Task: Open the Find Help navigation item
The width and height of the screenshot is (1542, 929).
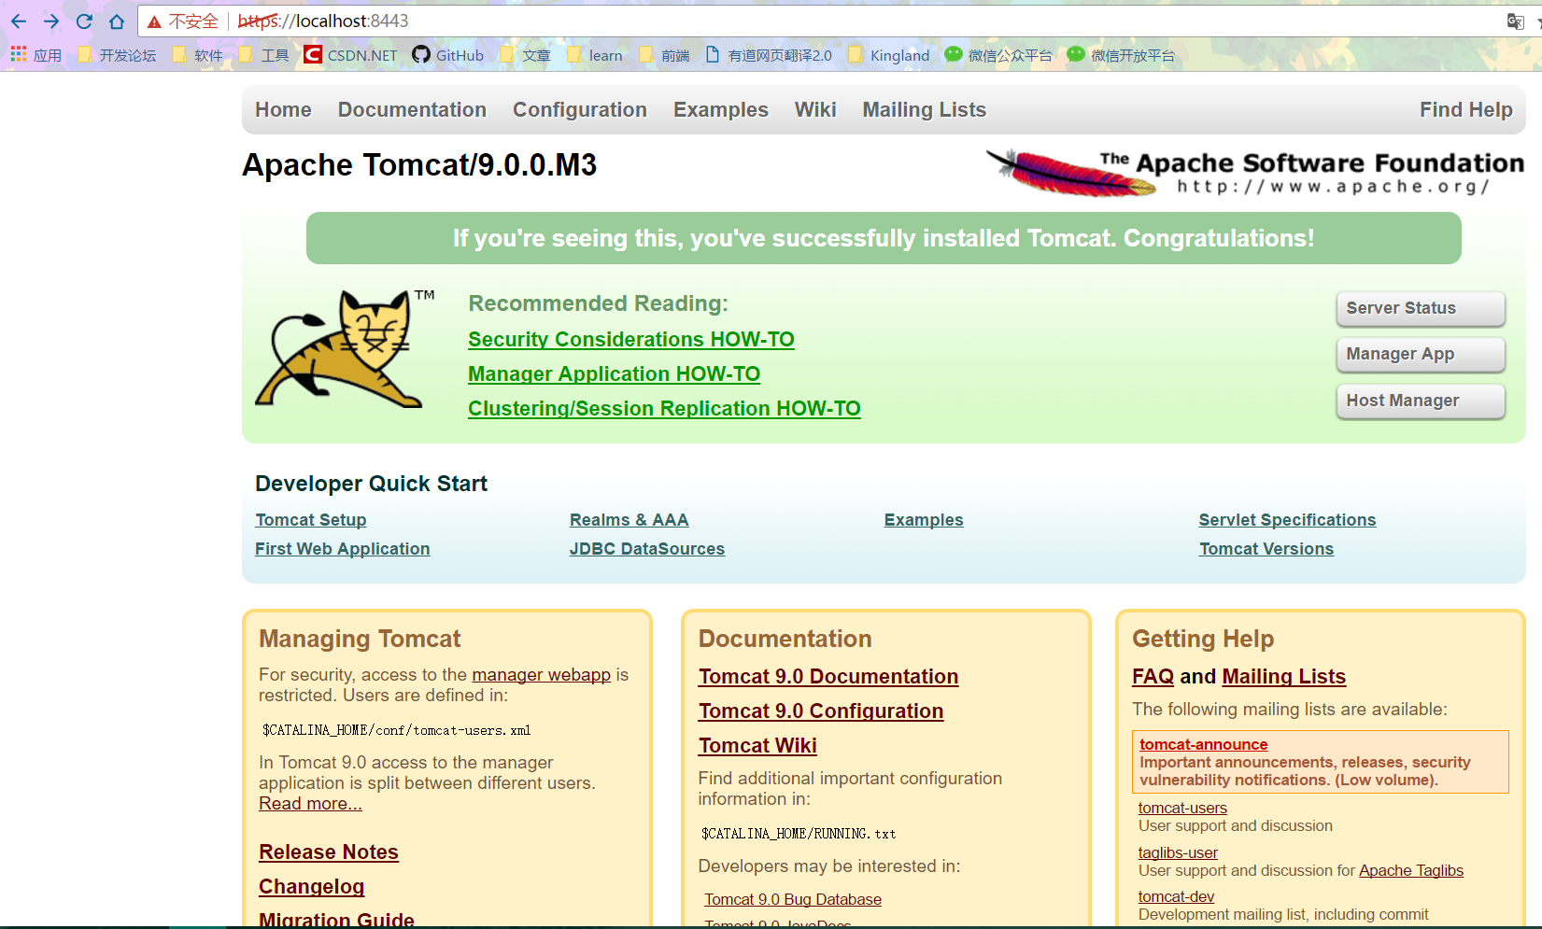Action: click(1466, 109)
